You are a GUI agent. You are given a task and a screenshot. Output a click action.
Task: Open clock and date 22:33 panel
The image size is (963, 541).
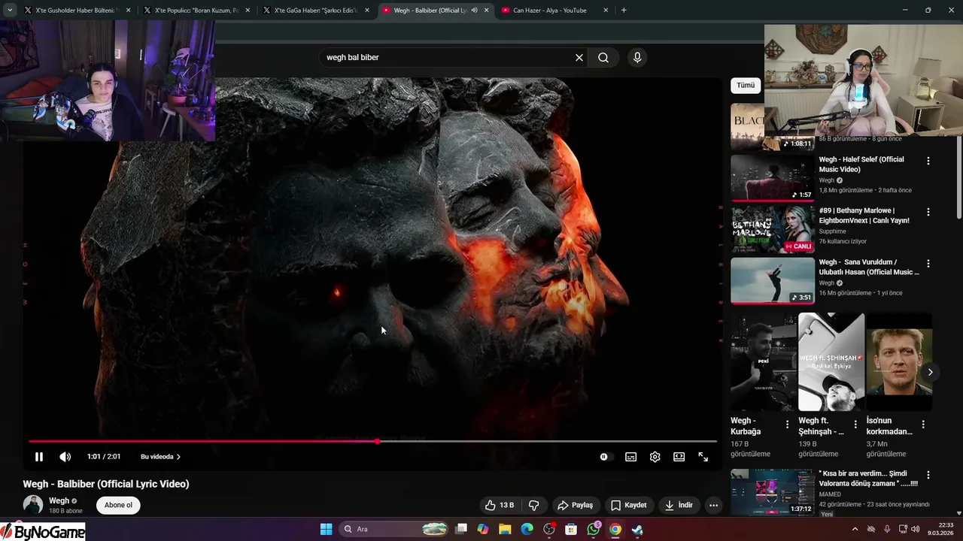[941, 529]
